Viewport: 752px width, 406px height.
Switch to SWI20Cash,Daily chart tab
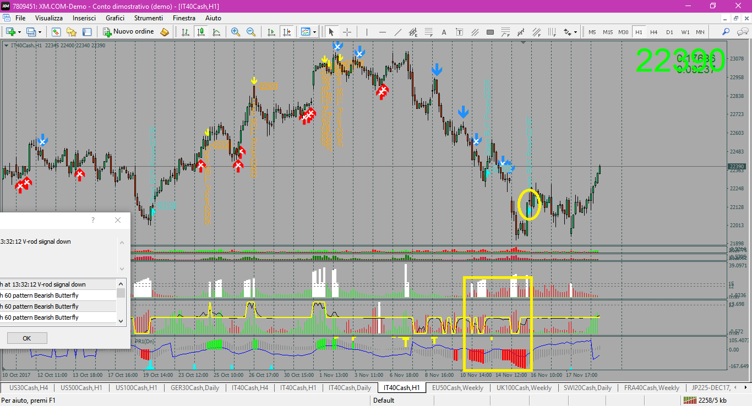coord(587,388)
